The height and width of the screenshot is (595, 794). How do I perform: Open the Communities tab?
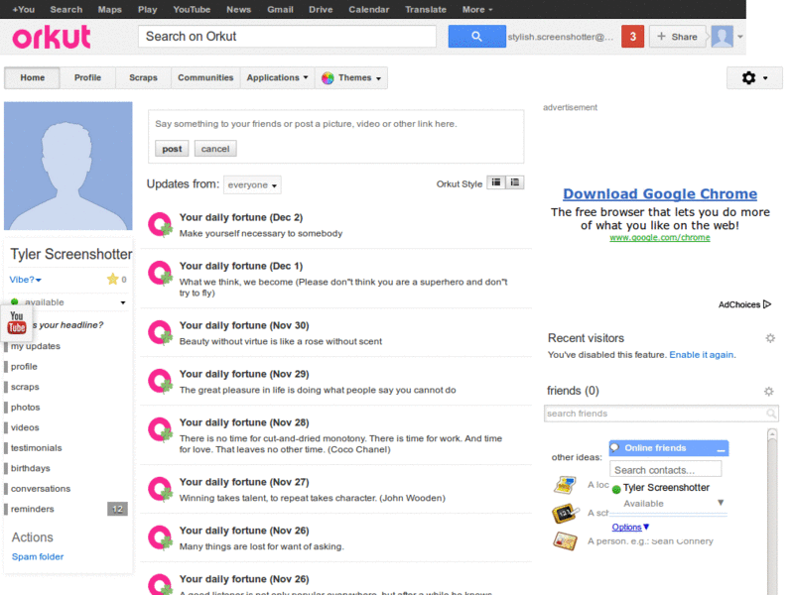(205, 78)
